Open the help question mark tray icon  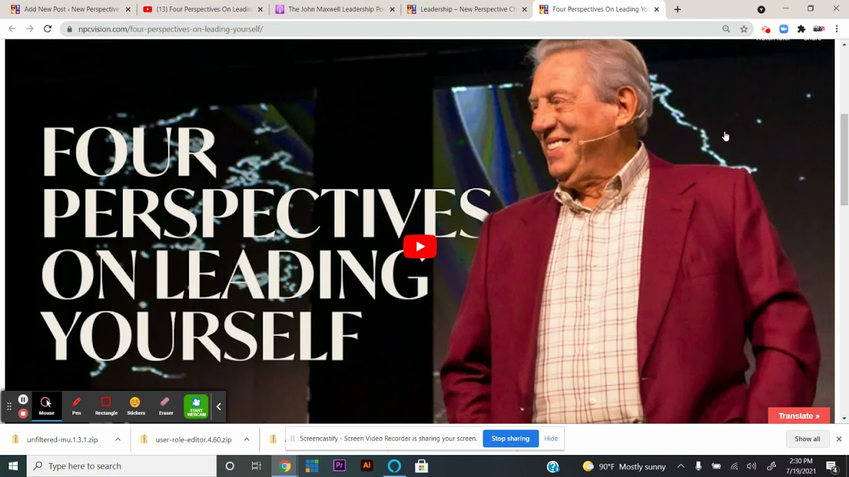[553, 466]
